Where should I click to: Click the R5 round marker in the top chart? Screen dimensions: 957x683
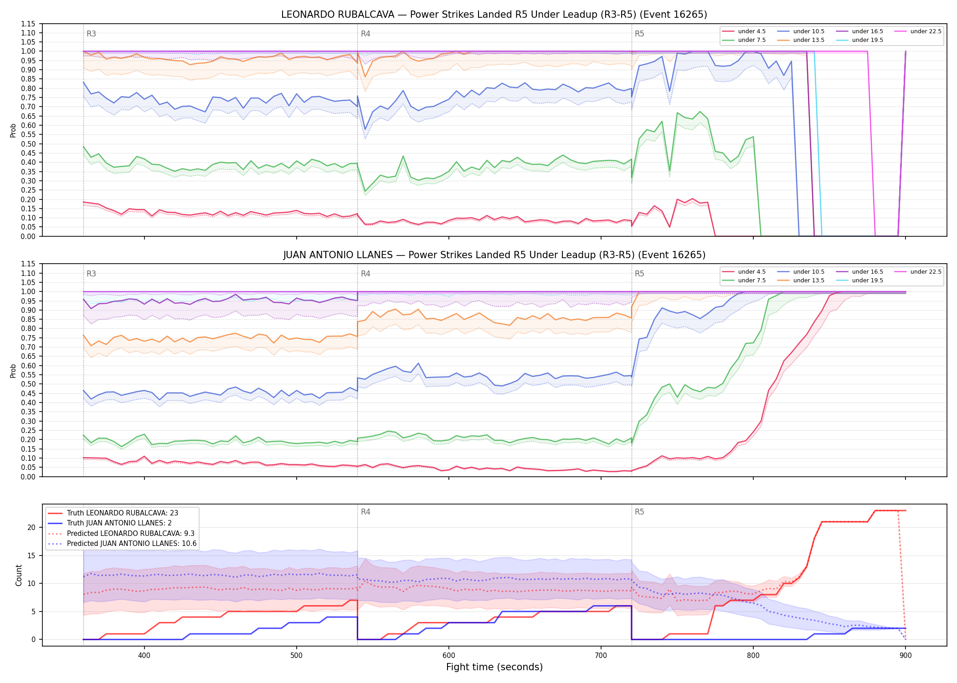639,34
